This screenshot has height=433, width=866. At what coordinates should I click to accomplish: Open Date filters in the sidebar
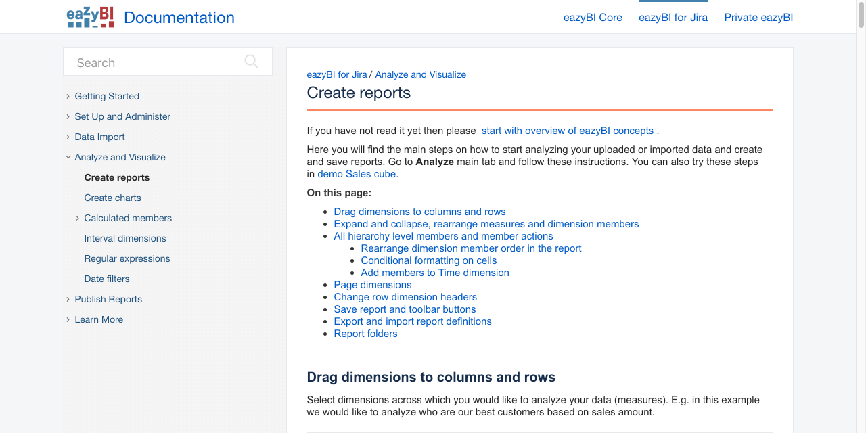(x=107, y=279)
